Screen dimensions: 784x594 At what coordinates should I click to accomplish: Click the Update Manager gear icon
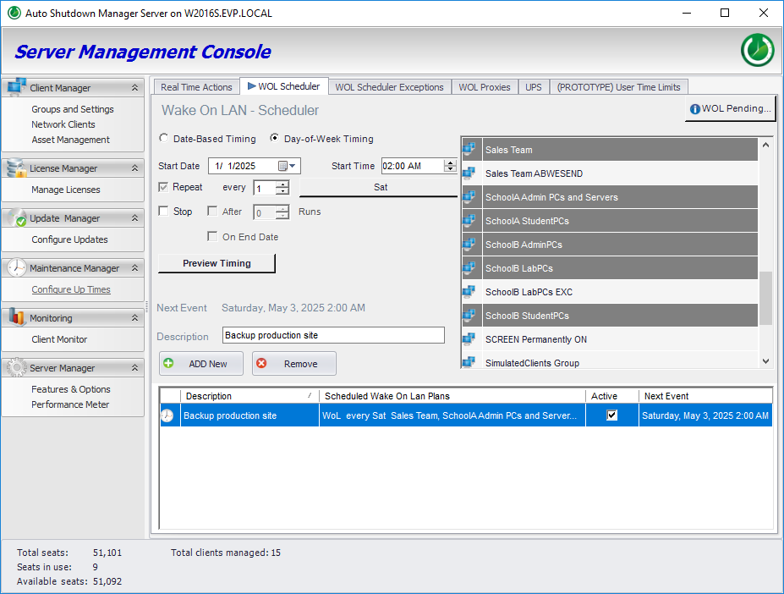16,217
